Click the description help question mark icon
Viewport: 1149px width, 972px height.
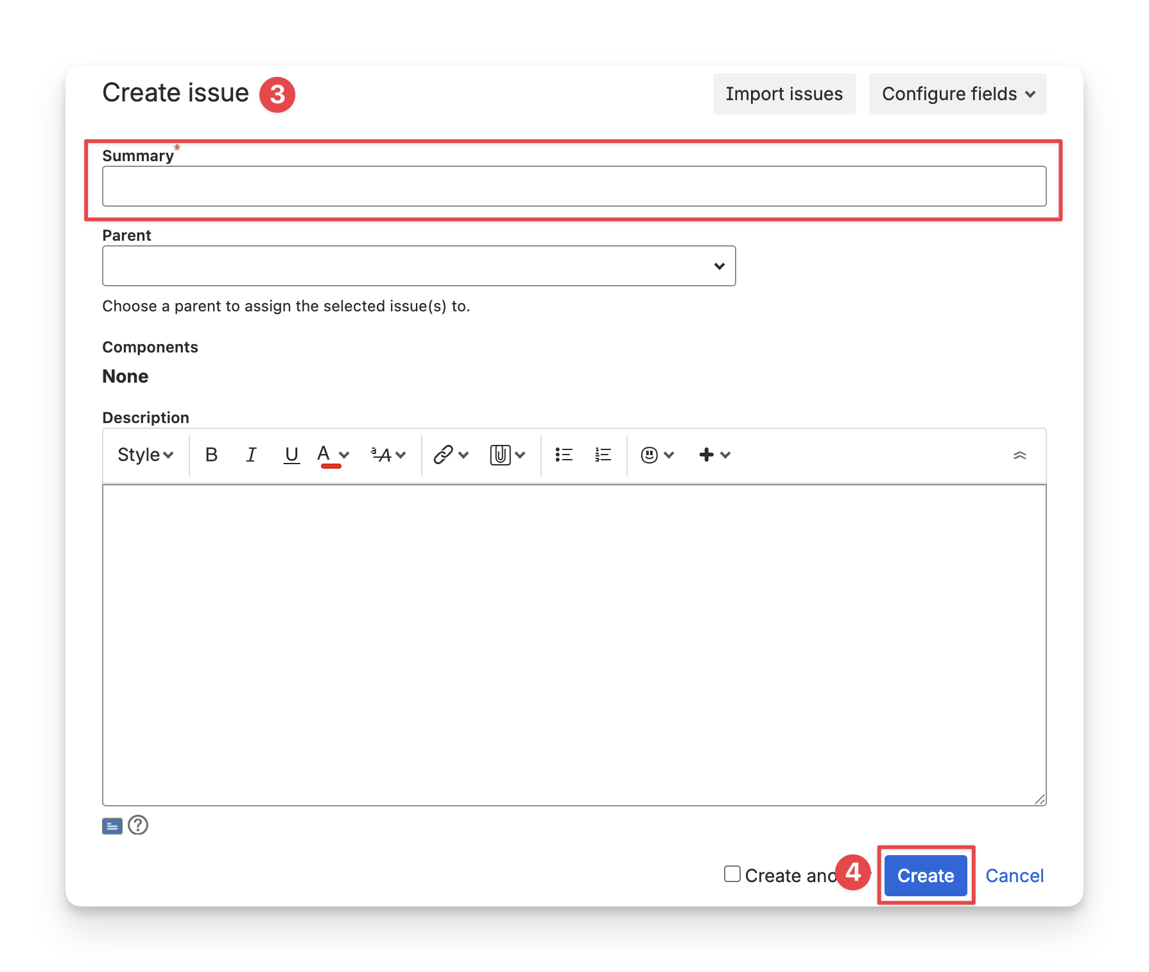138,825
